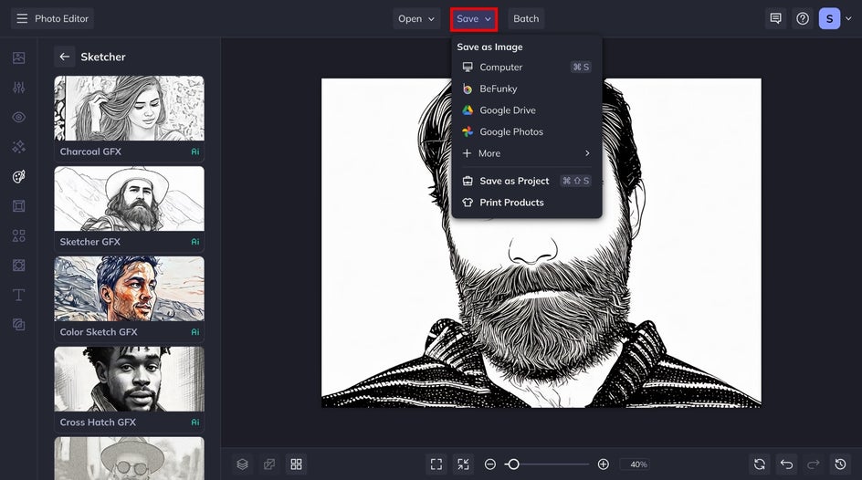Open the Overlays sidebar icon
862x480 pixels.
pos(18,266)
